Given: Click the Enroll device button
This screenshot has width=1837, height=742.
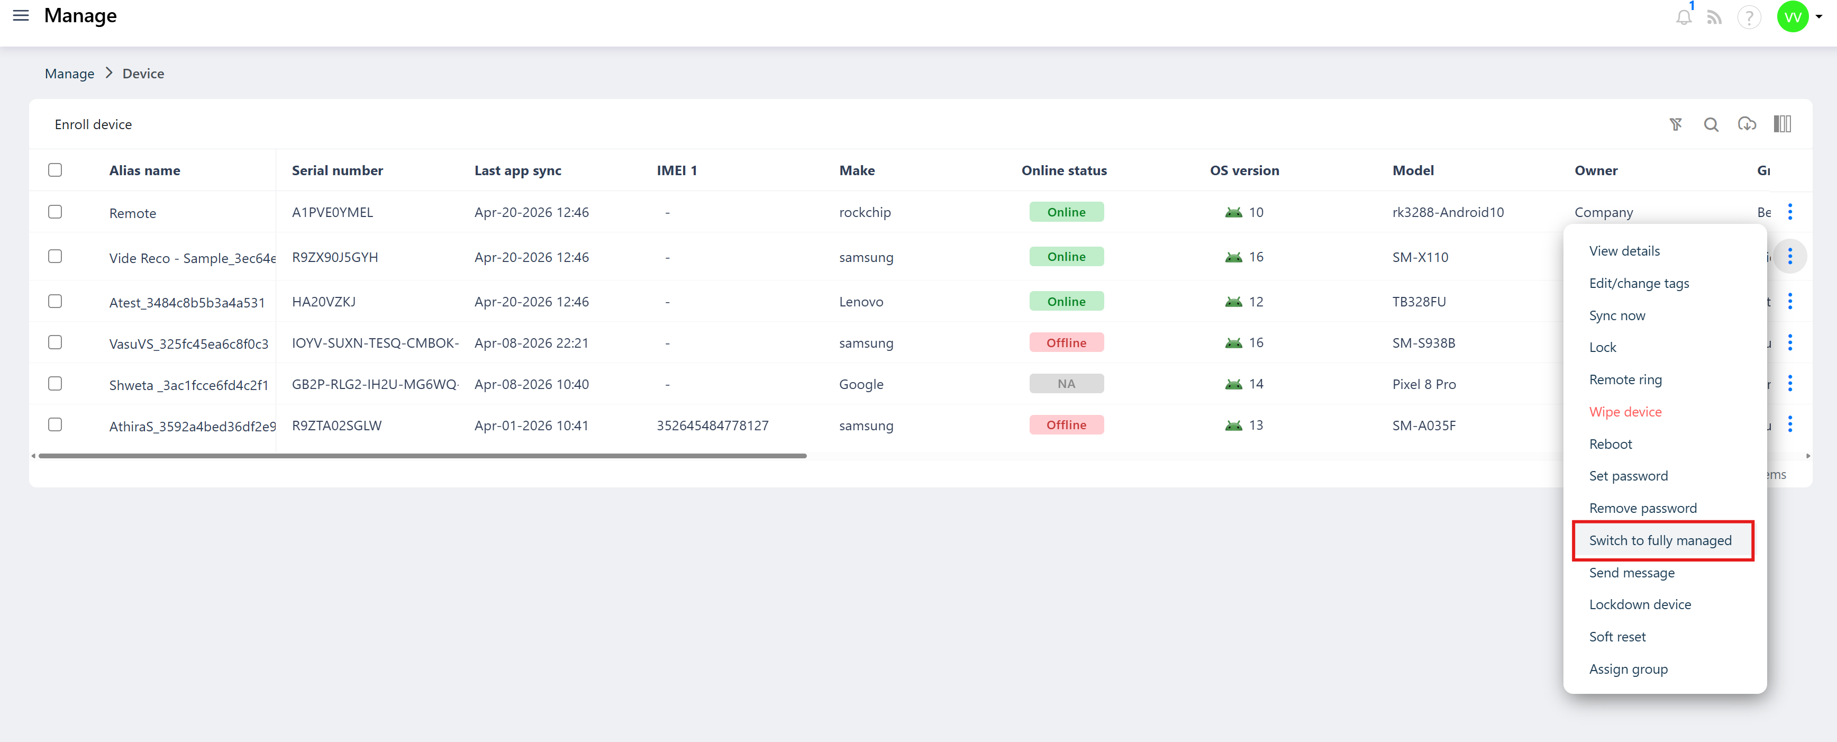Looking at the screenshot, I should [93, 124].
